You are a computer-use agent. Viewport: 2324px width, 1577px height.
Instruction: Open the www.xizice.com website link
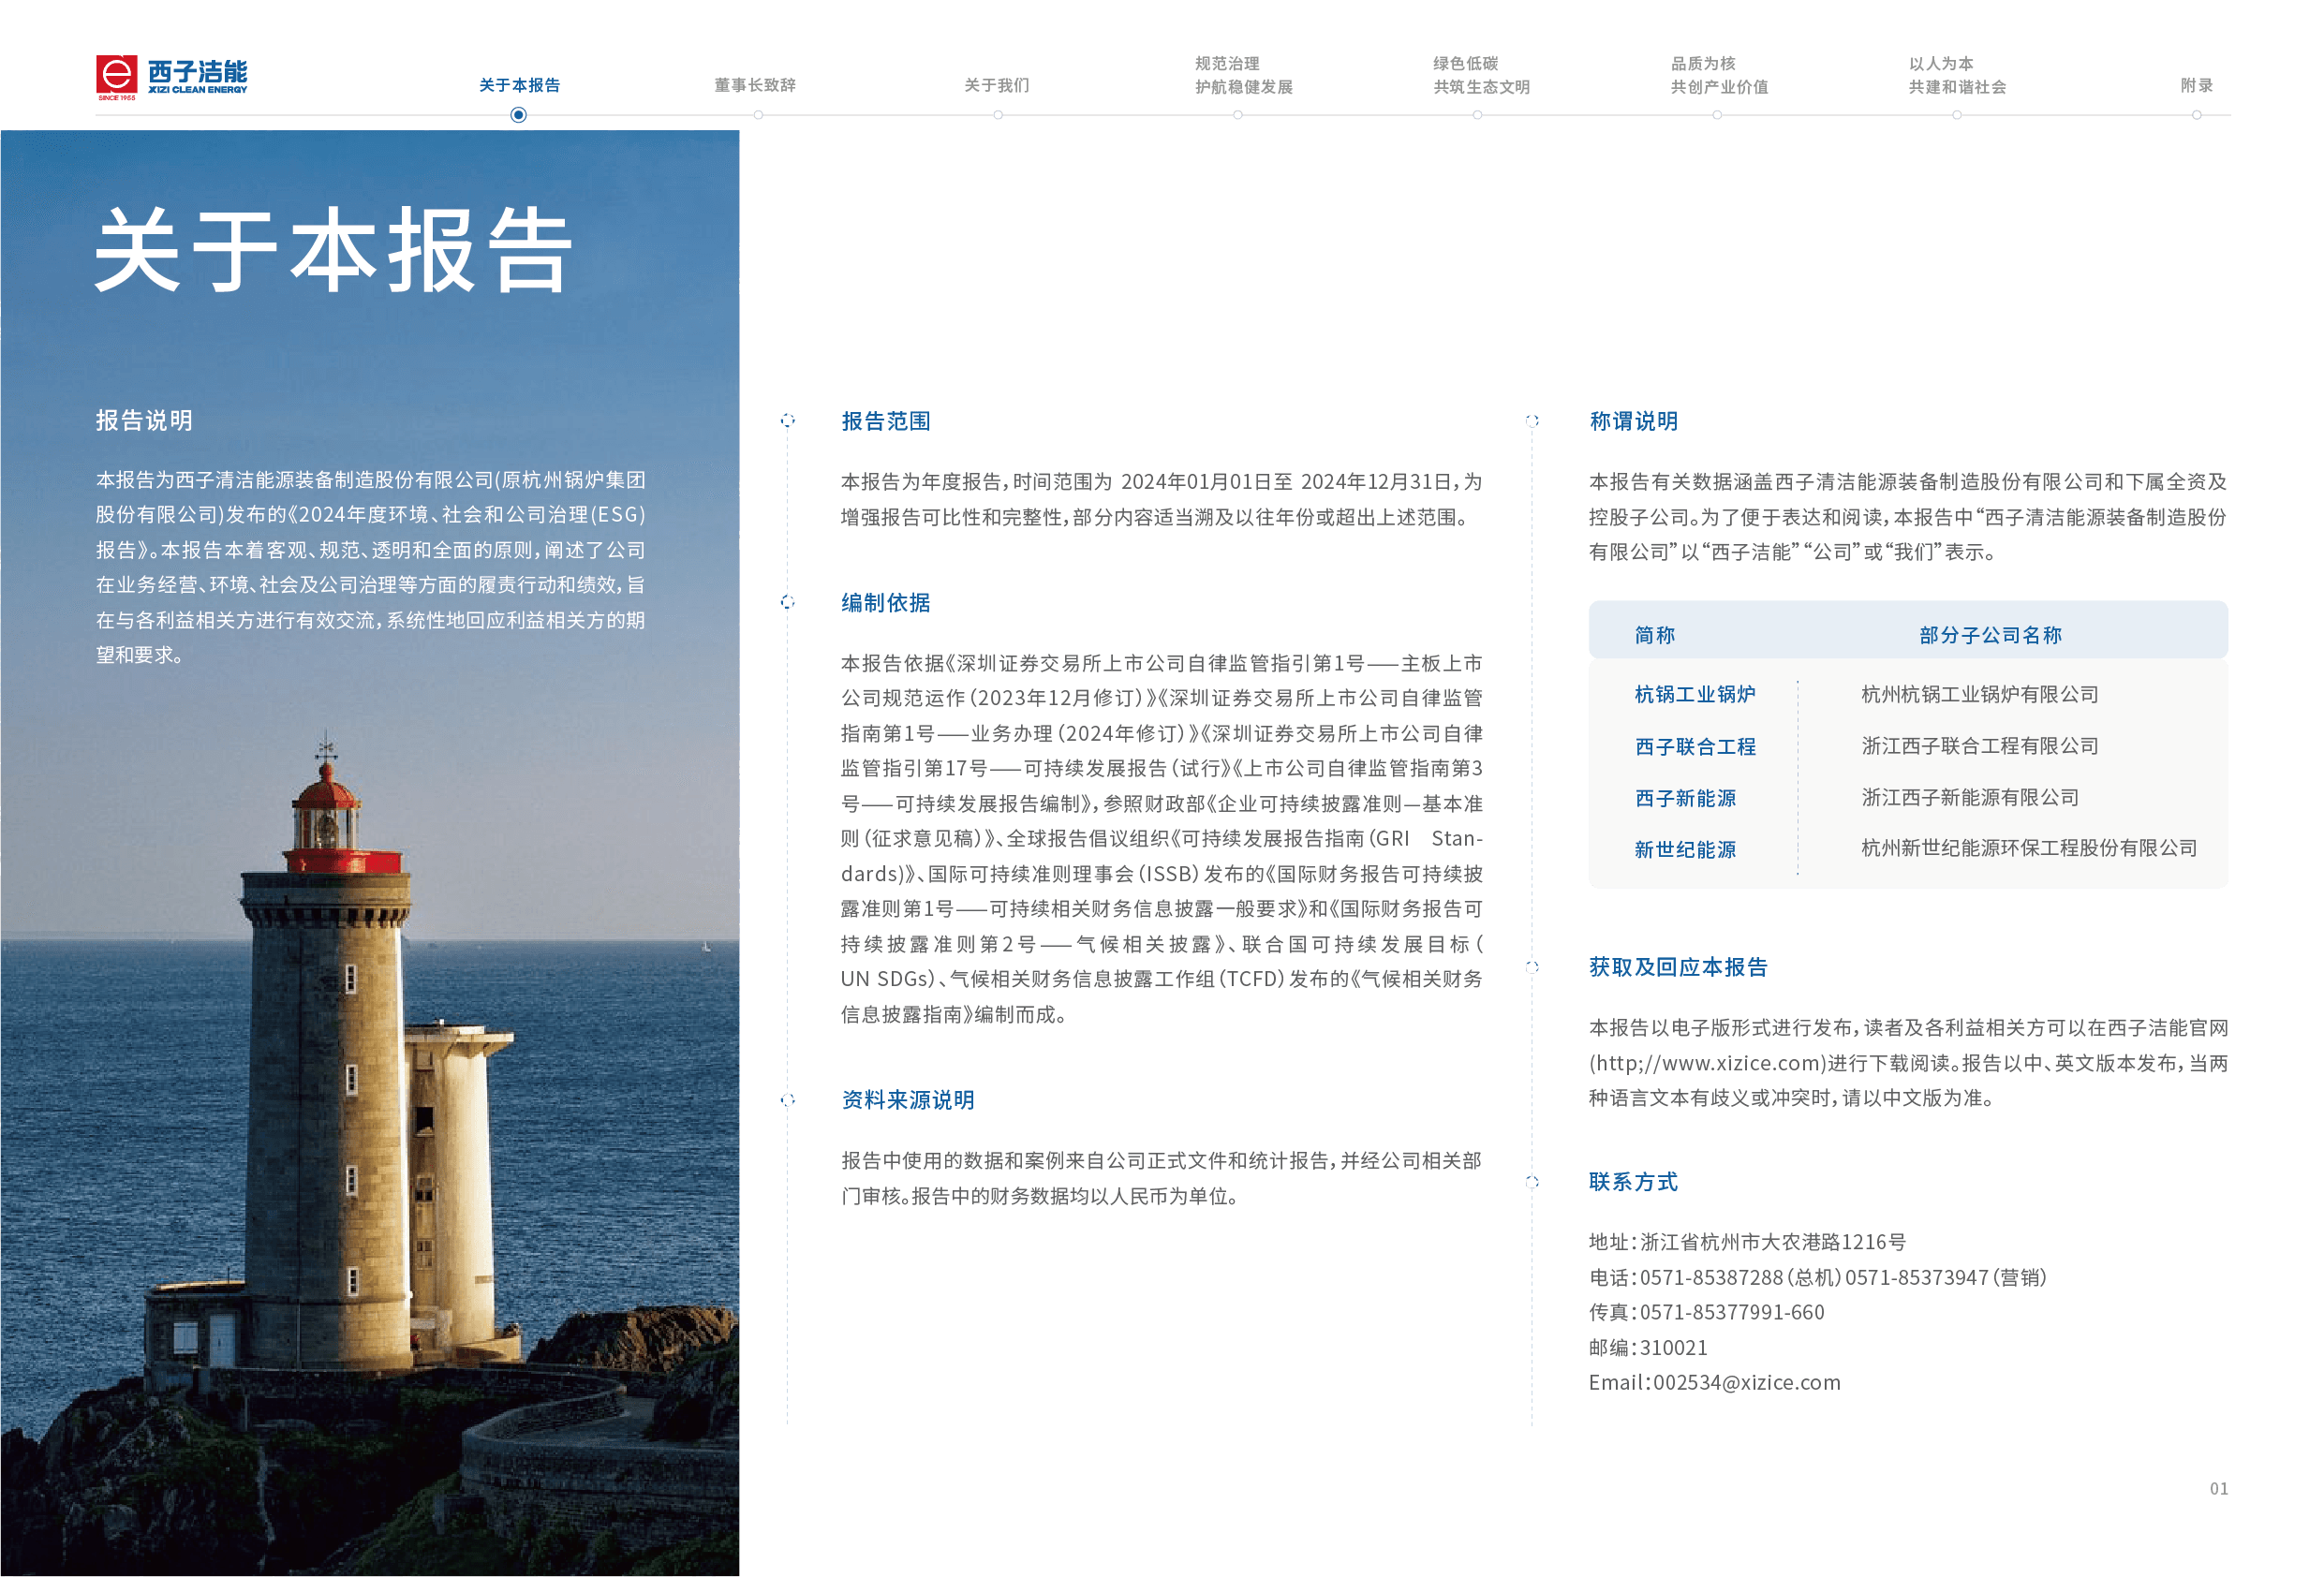coord(1708,1063)
